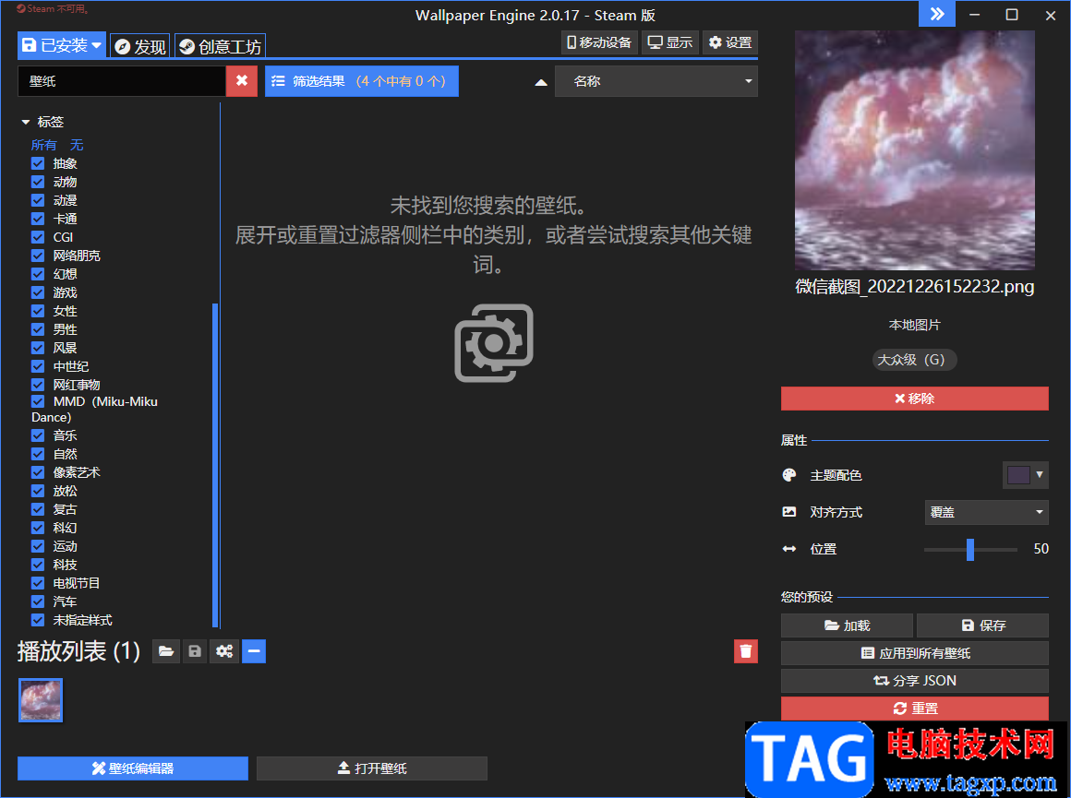
Task: Uncheck the 动物 tag
Action: point(38,183)
